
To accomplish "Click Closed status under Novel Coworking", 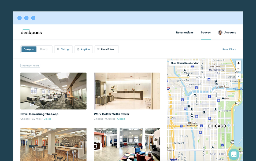I will (47, 119).
